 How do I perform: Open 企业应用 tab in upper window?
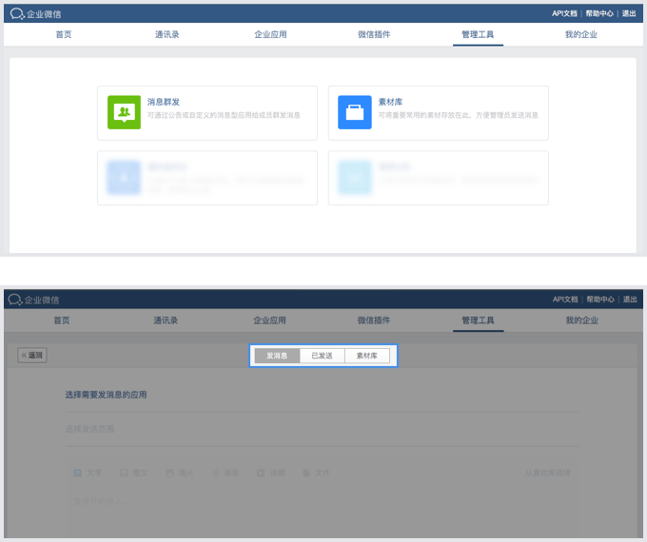[270, 34]
